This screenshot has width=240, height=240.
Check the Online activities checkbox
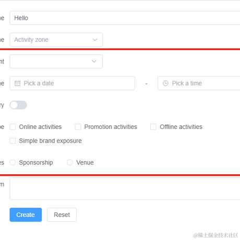pos(13,127)
